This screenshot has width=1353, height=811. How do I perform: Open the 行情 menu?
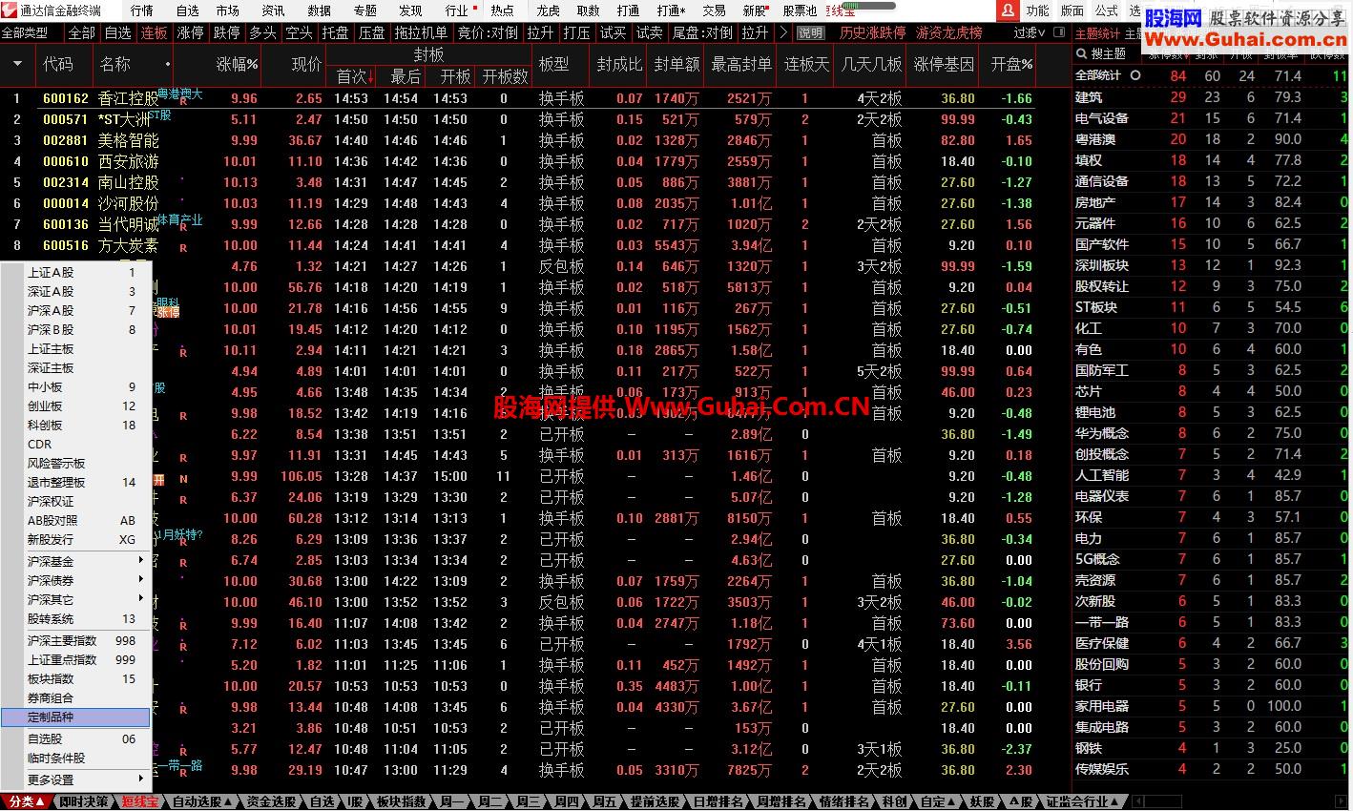pyautogui.click(x=141, y=10)
